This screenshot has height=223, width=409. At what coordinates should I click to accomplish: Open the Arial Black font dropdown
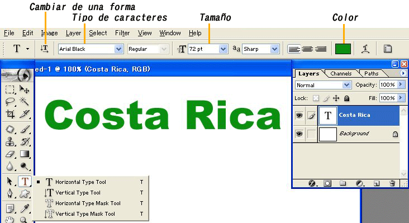tap(118, 49)
